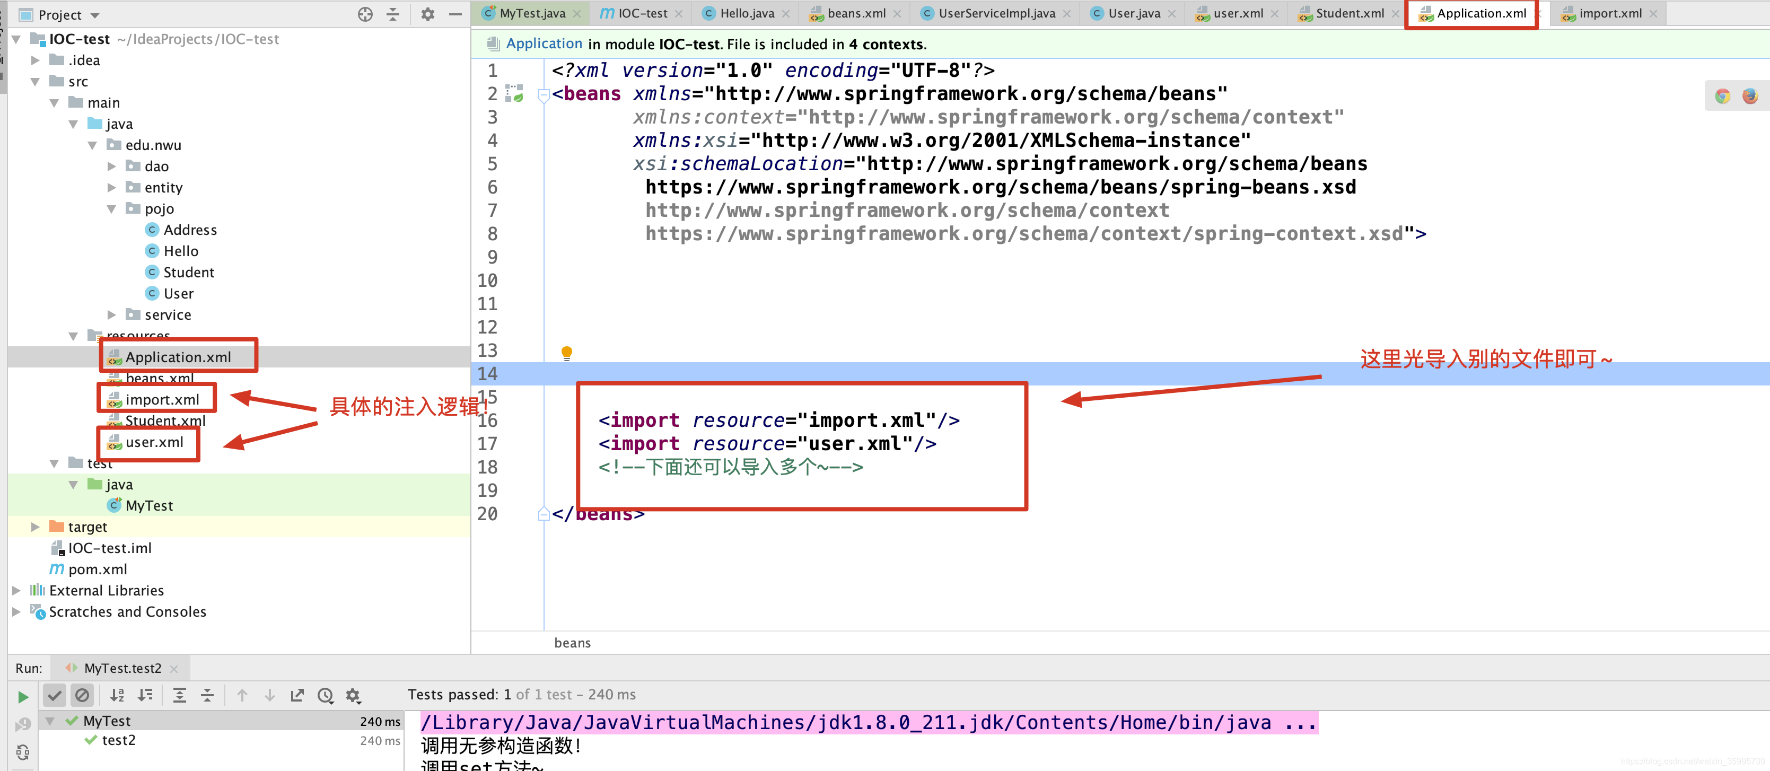Toggle the Show Ignored tests button

click(82, 695)
